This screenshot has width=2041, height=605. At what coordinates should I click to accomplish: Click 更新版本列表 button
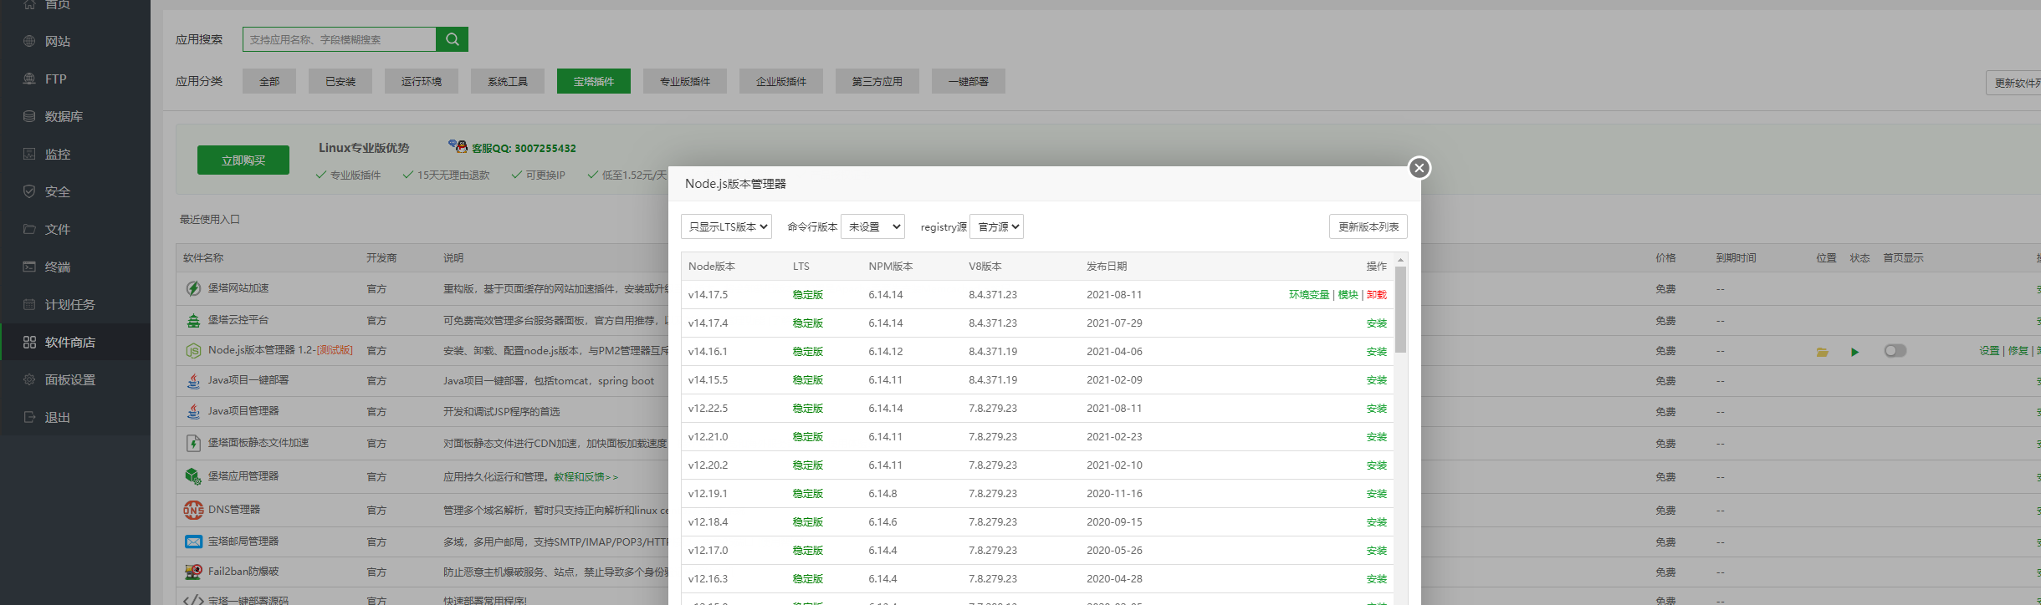click(1368, 226)
